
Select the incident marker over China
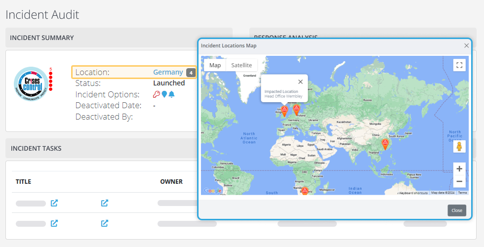coord(385,144)
